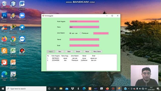Click into the Nama text field

[x=84, y=27]
